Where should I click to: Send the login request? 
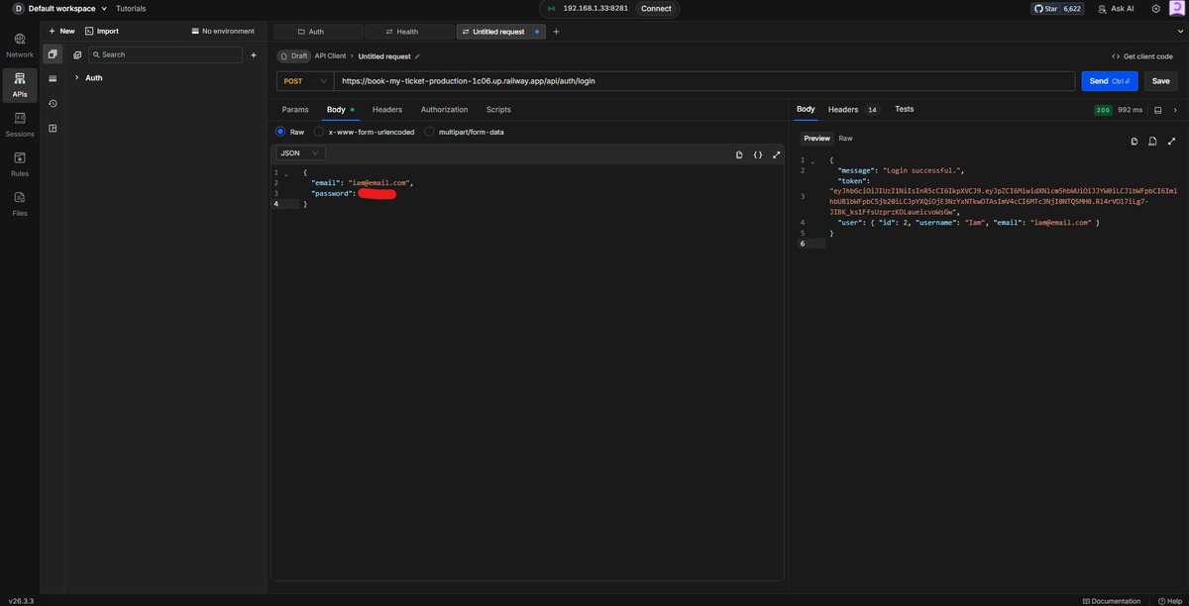pyautogui.click(x=1110, y=81)
